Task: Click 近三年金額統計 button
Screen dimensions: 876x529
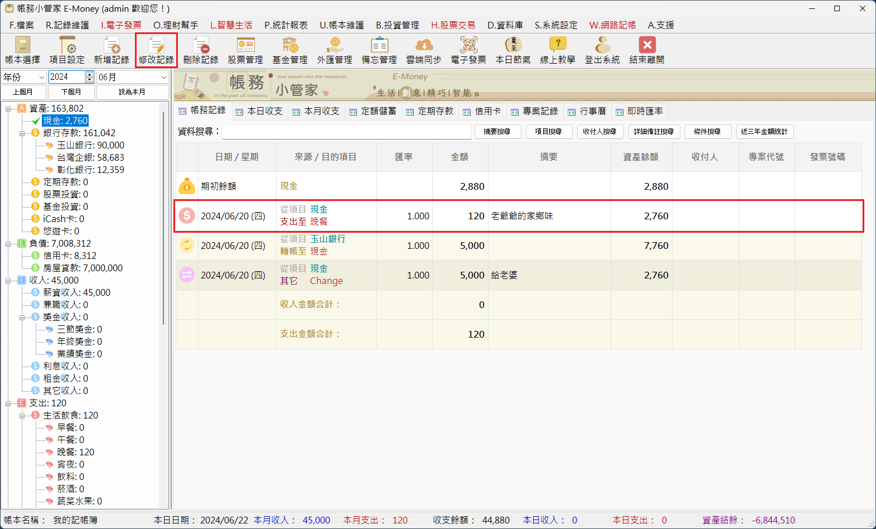Action: (764, 132)
